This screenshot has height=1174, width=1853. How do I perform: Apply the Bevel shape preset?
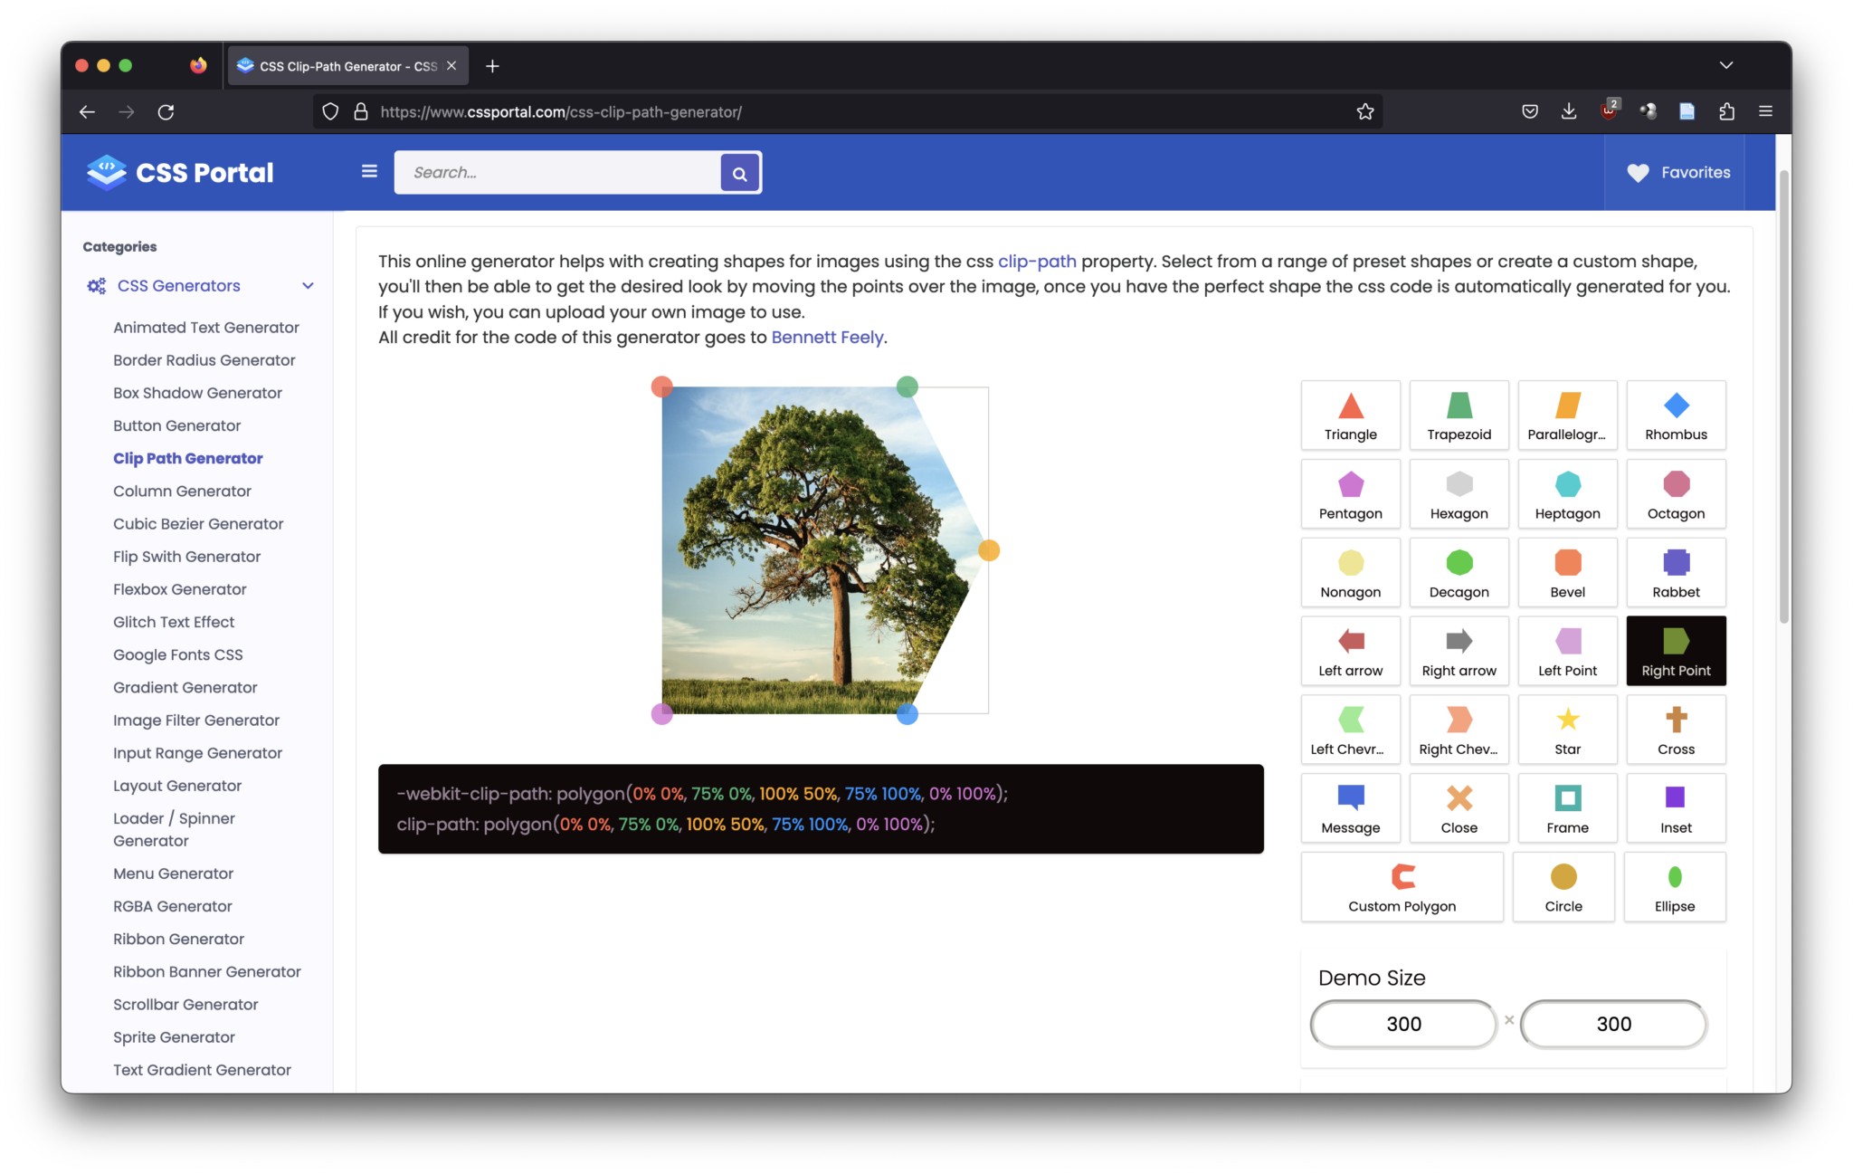pyautogui.click(x=1567, y=573)
